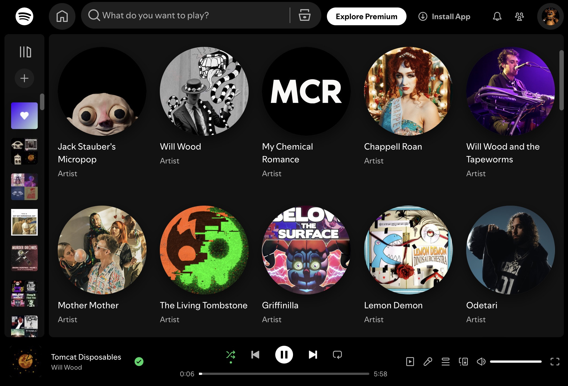
Task: Open the play queue
Action: 445,362
